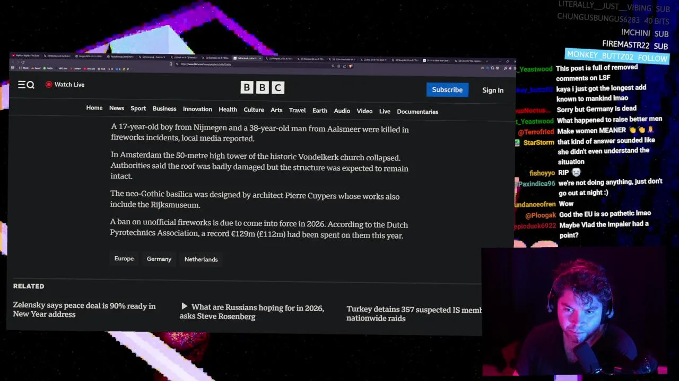Open the Innovation section
Image resolution: width=679 pixels, height=381 pixels.
tap(197, 109)
